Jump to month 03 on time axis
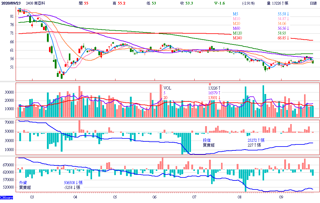This screenshot has height=203, width=320. click(x=32, y=197)
